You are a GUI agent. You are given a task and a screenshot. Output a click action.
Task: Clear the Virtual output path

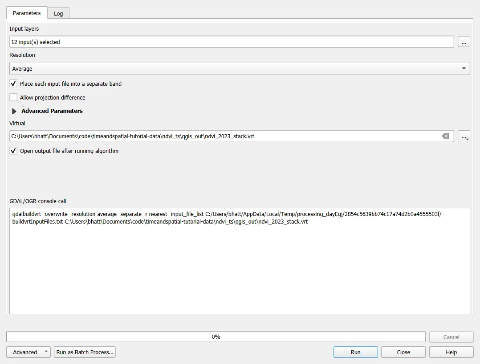445,136
